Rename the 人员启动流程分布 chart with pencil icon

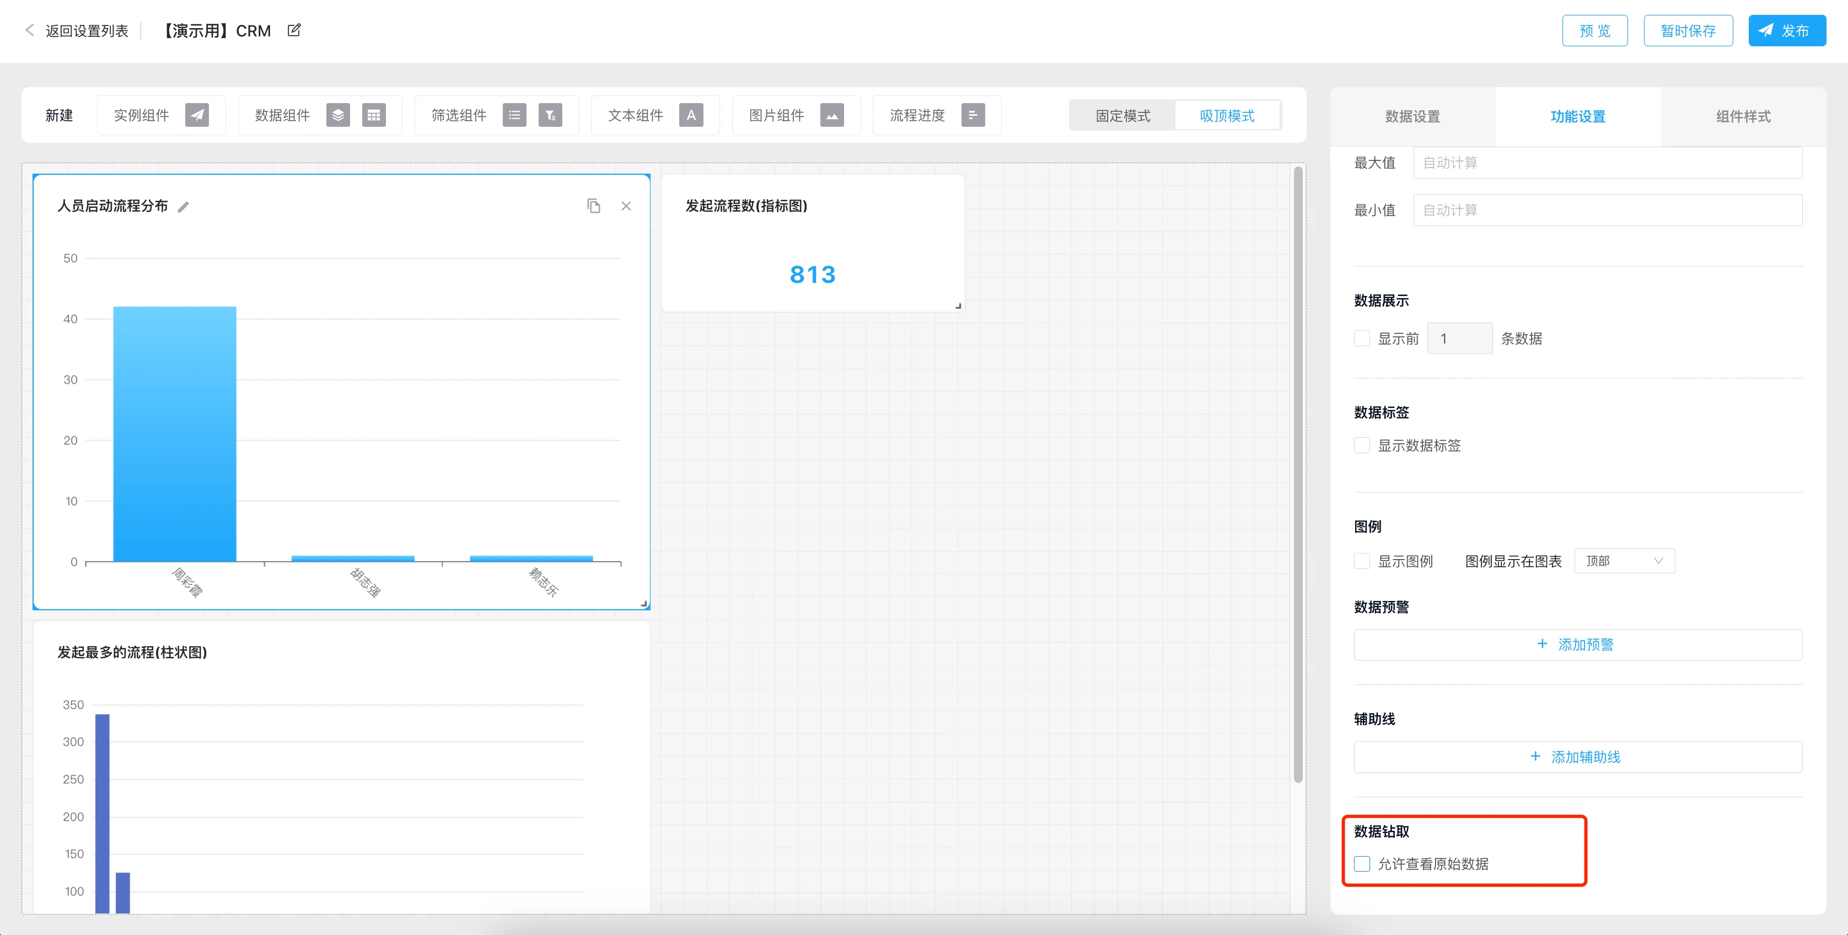[x=184, y=207]
